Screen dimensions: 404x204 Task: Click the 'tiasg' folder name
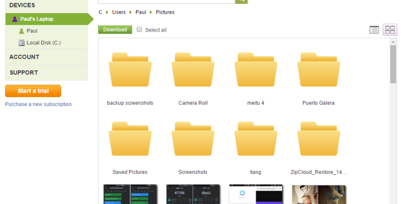[x=256, y=172]
